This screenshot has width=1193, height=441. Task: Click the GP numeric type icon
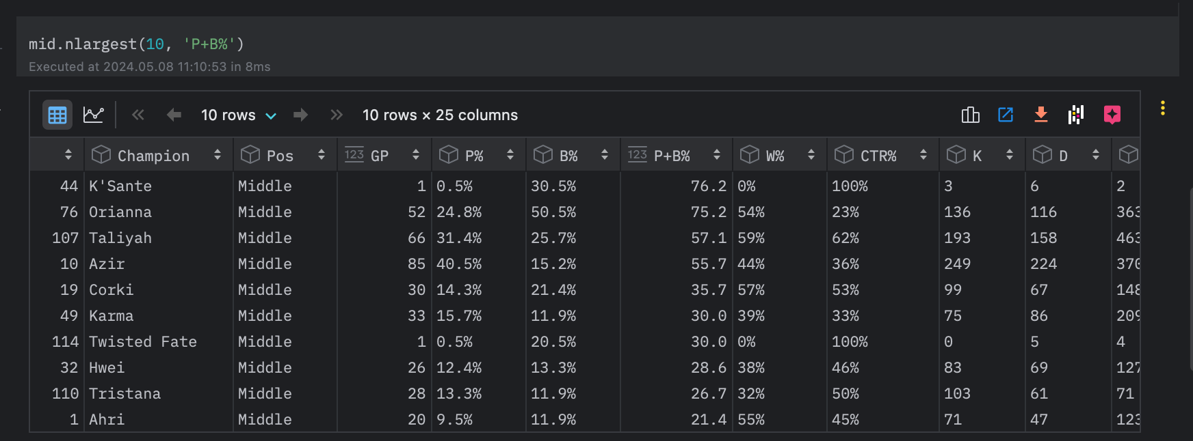[x=354, y=155]
